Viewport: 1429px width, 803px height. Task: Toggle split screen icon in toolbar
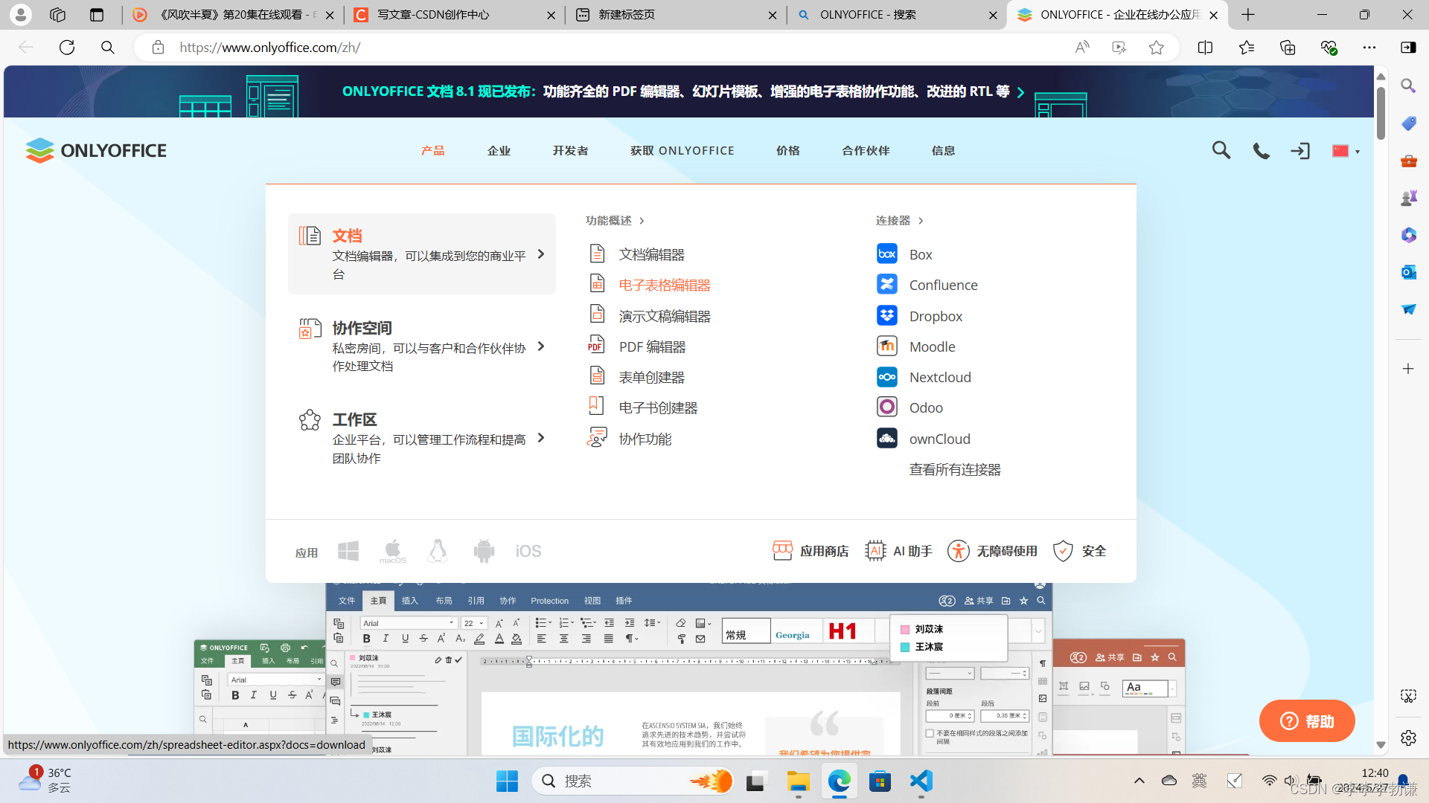click(x=1205, y=48)
